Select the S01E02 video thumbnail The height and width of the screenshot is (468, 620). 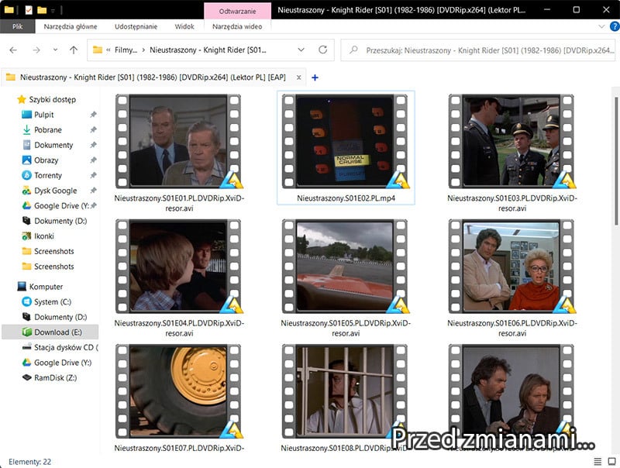(x=345, y=141)
